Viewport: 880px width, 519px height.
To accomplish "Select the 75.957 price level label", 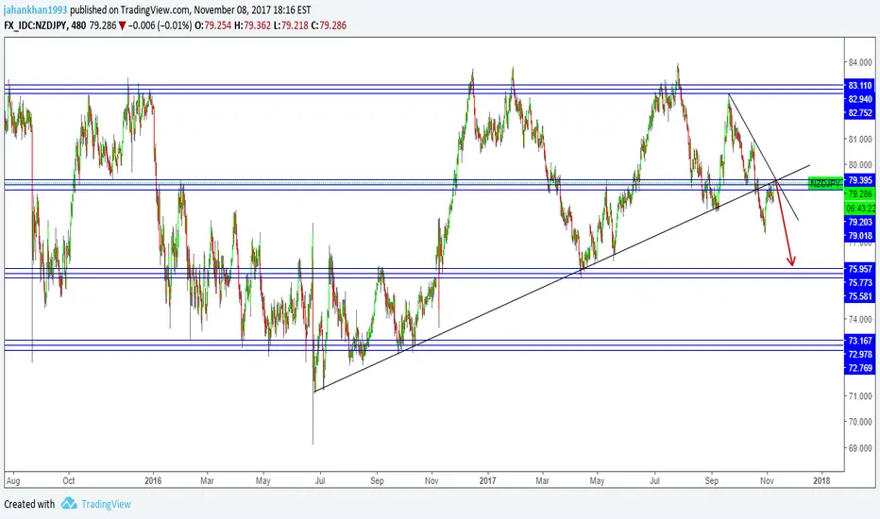I will (x=860, y=269).
